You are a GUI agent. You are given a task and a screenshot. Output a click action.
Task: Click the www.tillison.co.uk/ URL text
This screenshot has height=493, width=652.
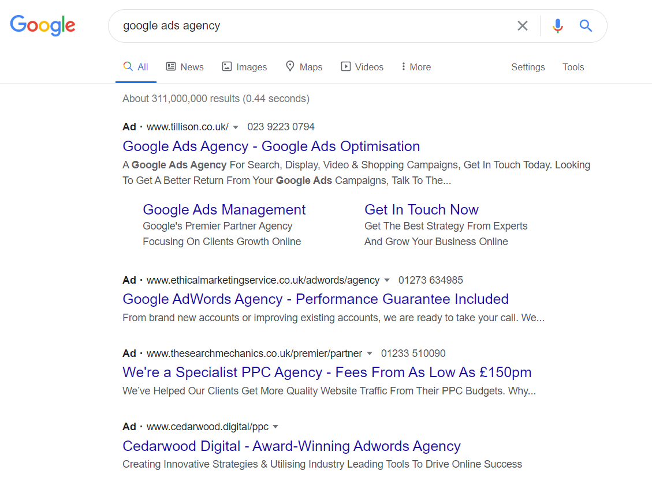click(188, 127)
